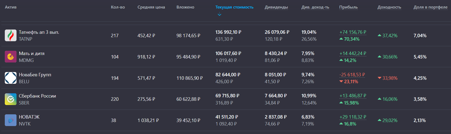The height and width of the screenshot is (134, 451).
Task: Click profit +14 442,24 ₽ for MDMG
Action: point(353,53)
